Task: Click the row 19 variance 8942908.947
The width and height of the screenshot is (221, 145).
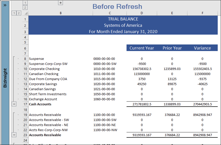Action: 202,115
